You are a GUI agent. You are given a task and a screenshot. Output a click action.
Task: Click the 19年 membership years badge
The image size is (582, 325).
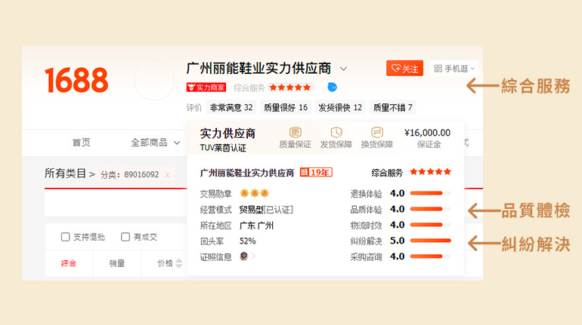pos(316,172)
